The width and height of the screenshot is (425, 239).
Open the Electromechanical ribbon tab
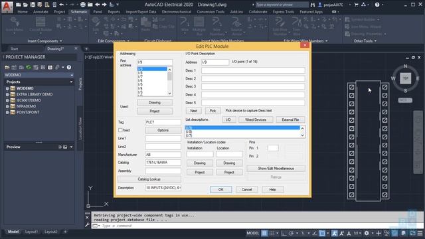(x=177, y=12)
